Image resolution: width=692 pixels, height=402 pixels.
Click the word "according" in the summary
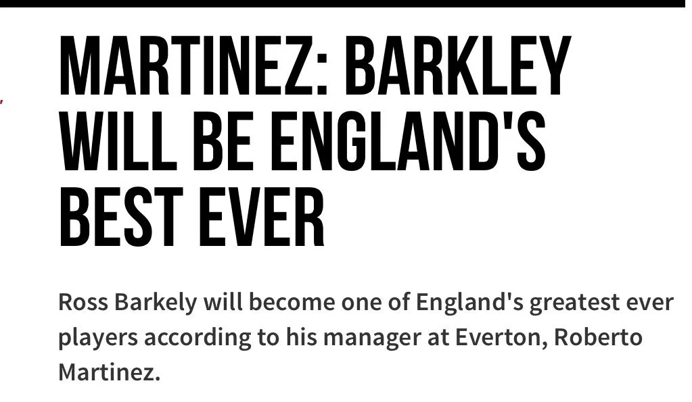[x=197, y=337]
